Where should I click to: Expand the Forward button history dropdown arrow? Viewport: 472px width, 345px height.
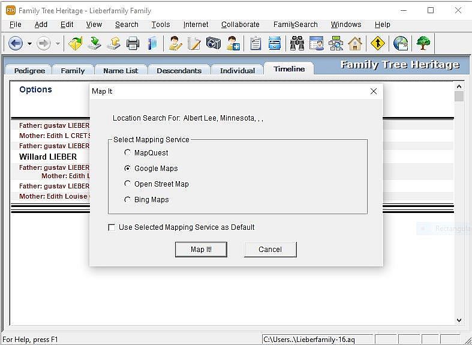click(x=58, y=43)
